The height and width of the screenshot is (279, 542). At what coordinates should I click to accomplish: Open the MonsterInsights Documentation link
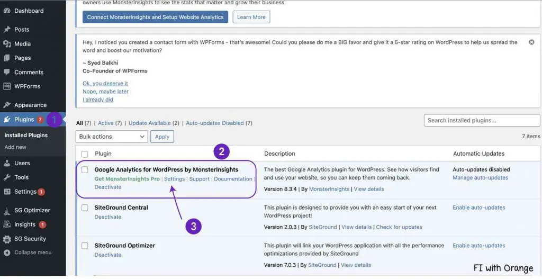(x=233, y=179)
